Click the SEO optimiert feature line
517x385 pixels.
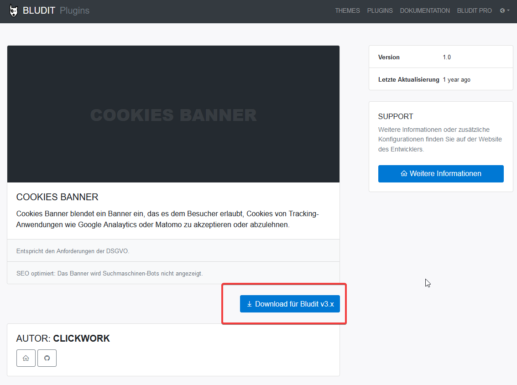110,273
